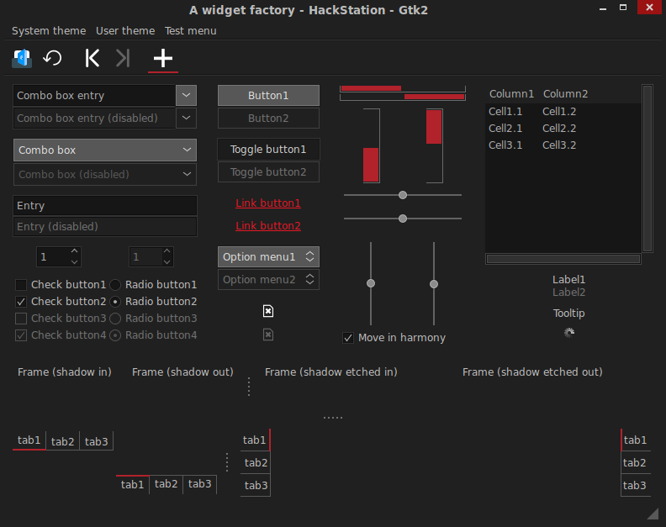The width and height of the screenshot is (666, 527).
Task: Click the top horizontal progress bar
Action: [403, 88]
